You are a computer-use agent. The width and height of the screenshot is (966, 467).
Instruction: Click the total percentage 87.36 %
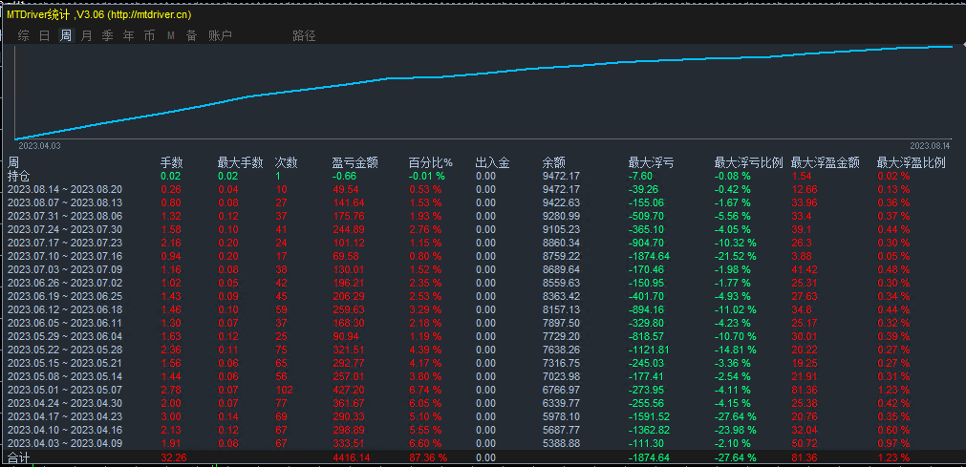[428, 457]
